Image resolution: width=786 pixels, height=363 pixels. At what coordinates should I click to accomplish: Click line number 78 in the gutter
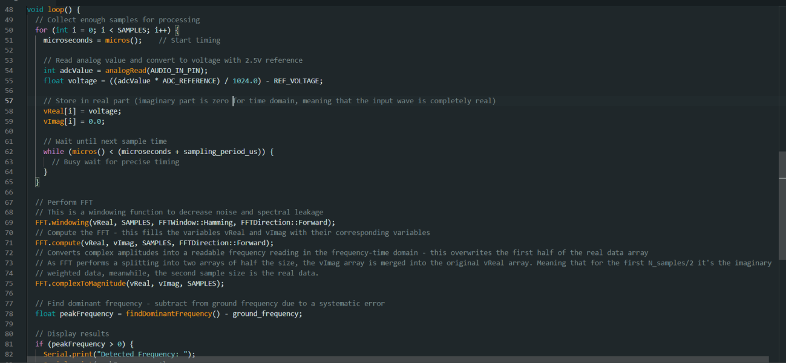(x=8, y=313)
